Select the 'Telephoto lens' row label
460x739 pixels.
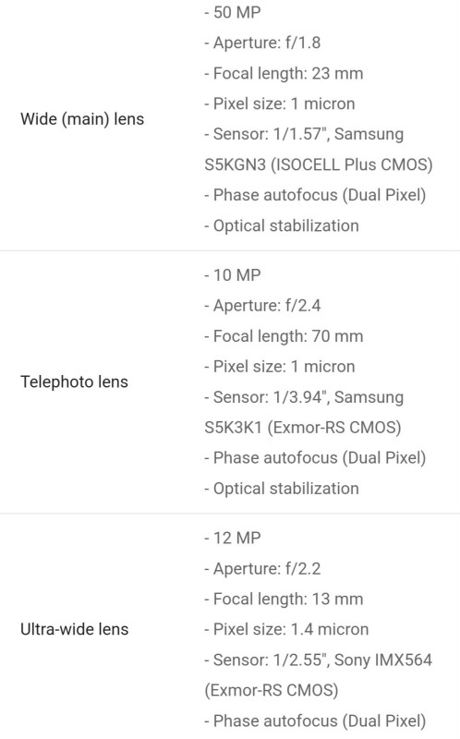point(74,382)
